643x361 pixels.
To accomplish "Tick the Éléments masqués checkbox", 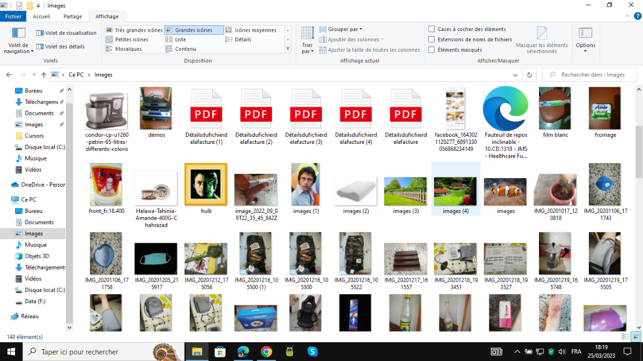I will (x=431, y=50).
